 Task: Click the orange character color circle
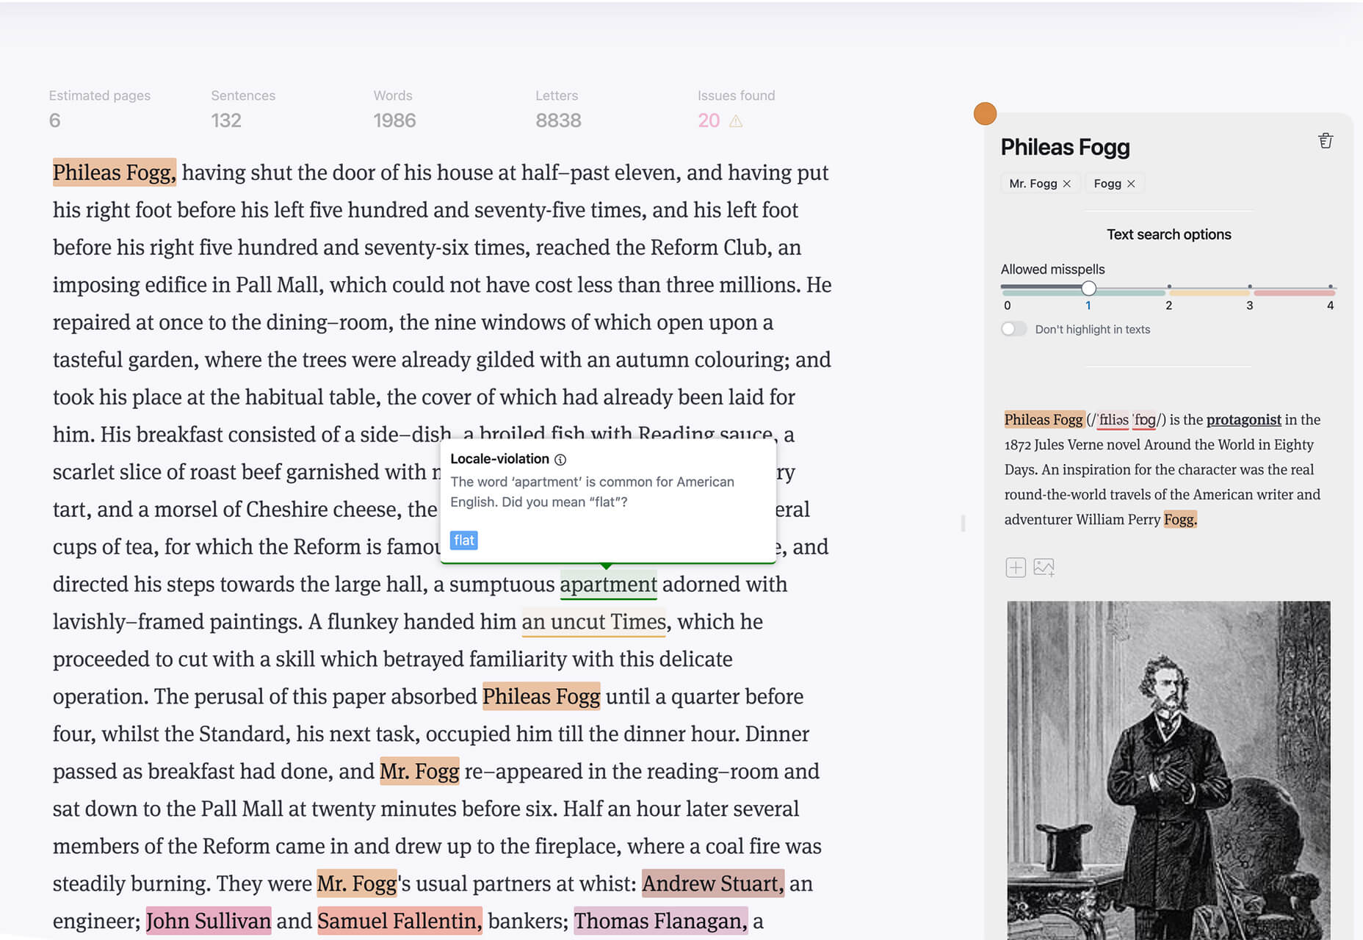pyautogui.click(x=985, y=114)
